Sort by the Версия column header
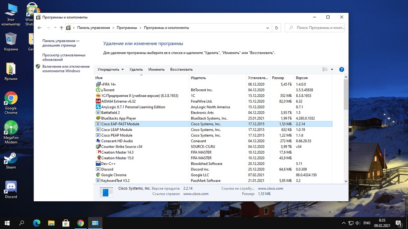This screenshot has width=408, height=229. (313, 78)
